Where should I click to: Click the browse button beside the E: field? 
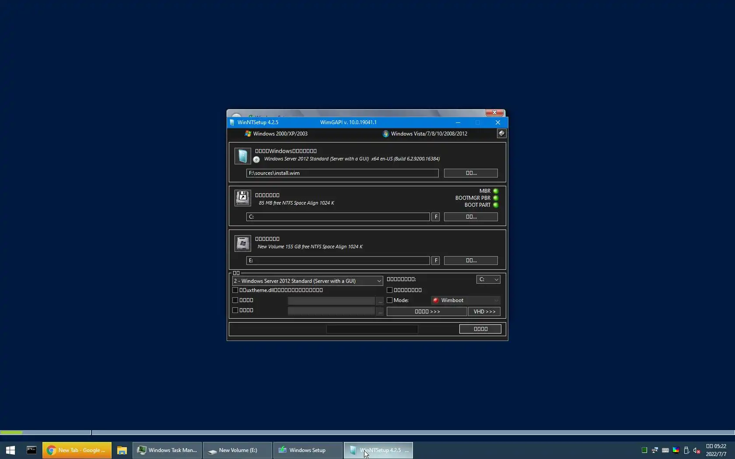[471, 261]
